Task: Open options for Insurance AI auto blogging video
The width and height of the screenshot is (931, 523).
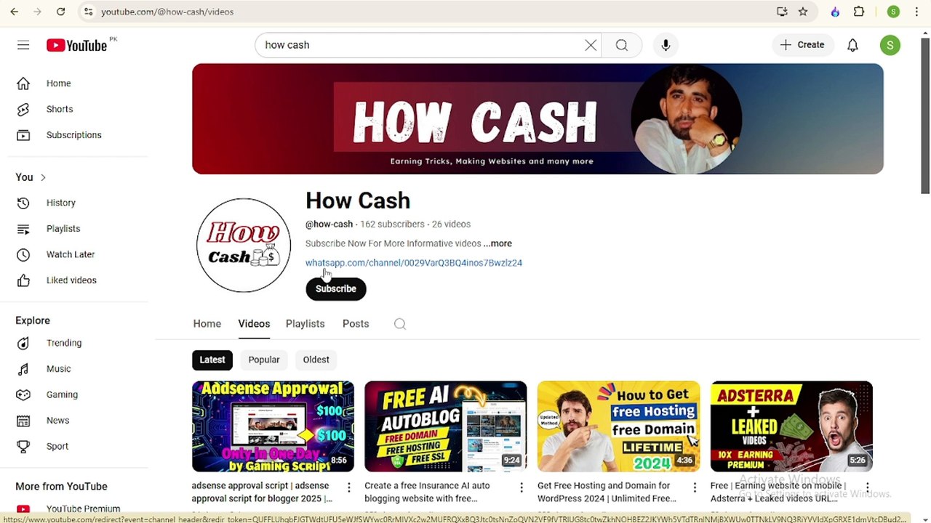Action: (522, 487)
